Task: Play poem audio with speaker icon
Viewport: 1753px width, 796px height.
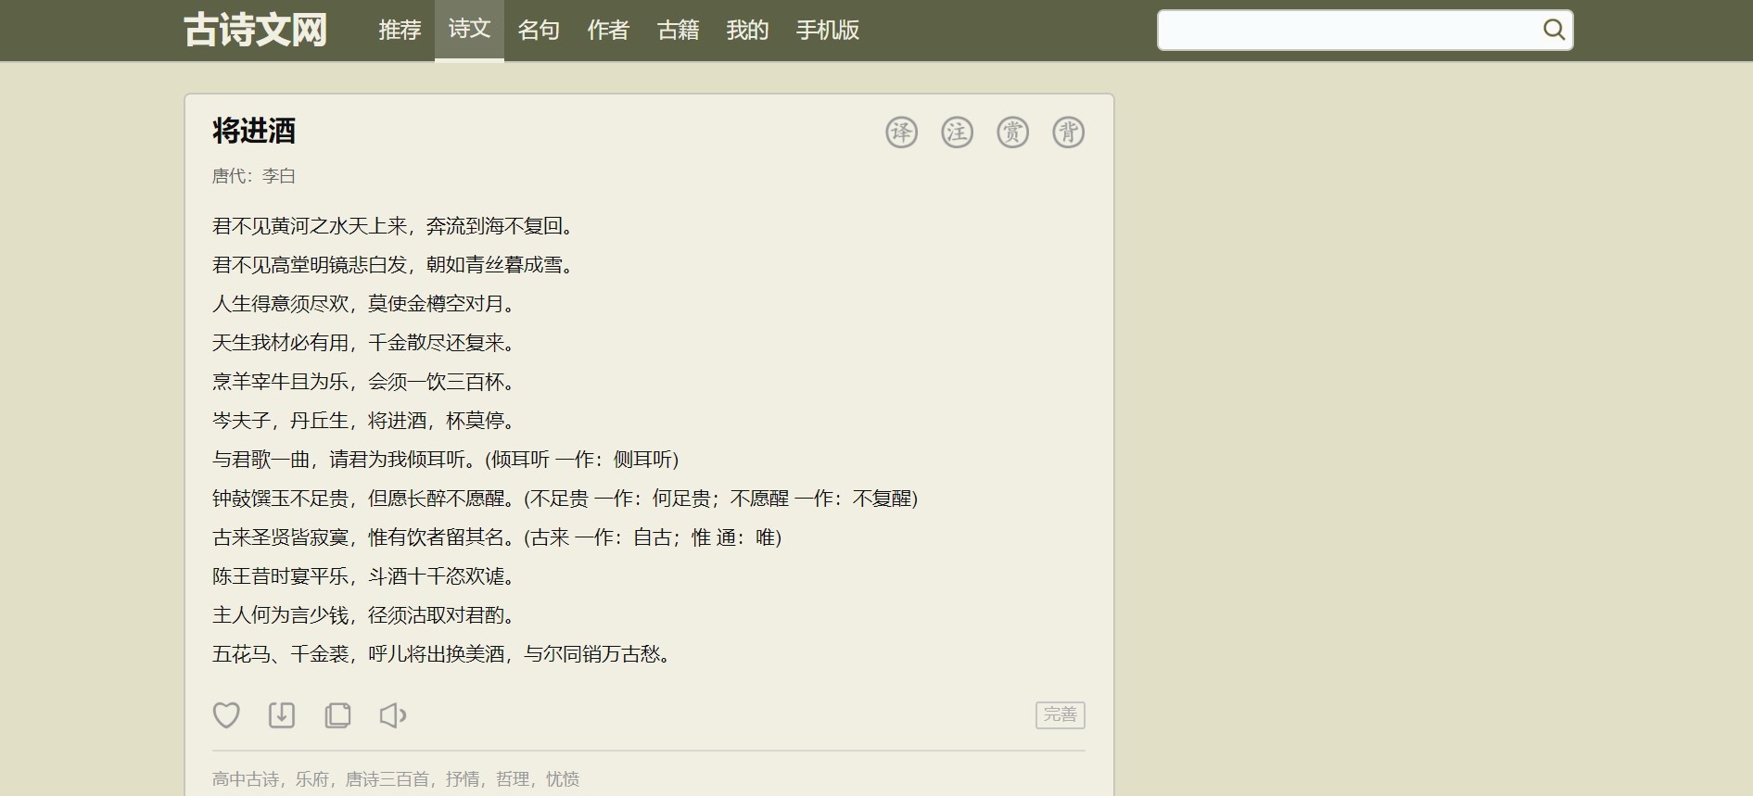Action: 393,714
